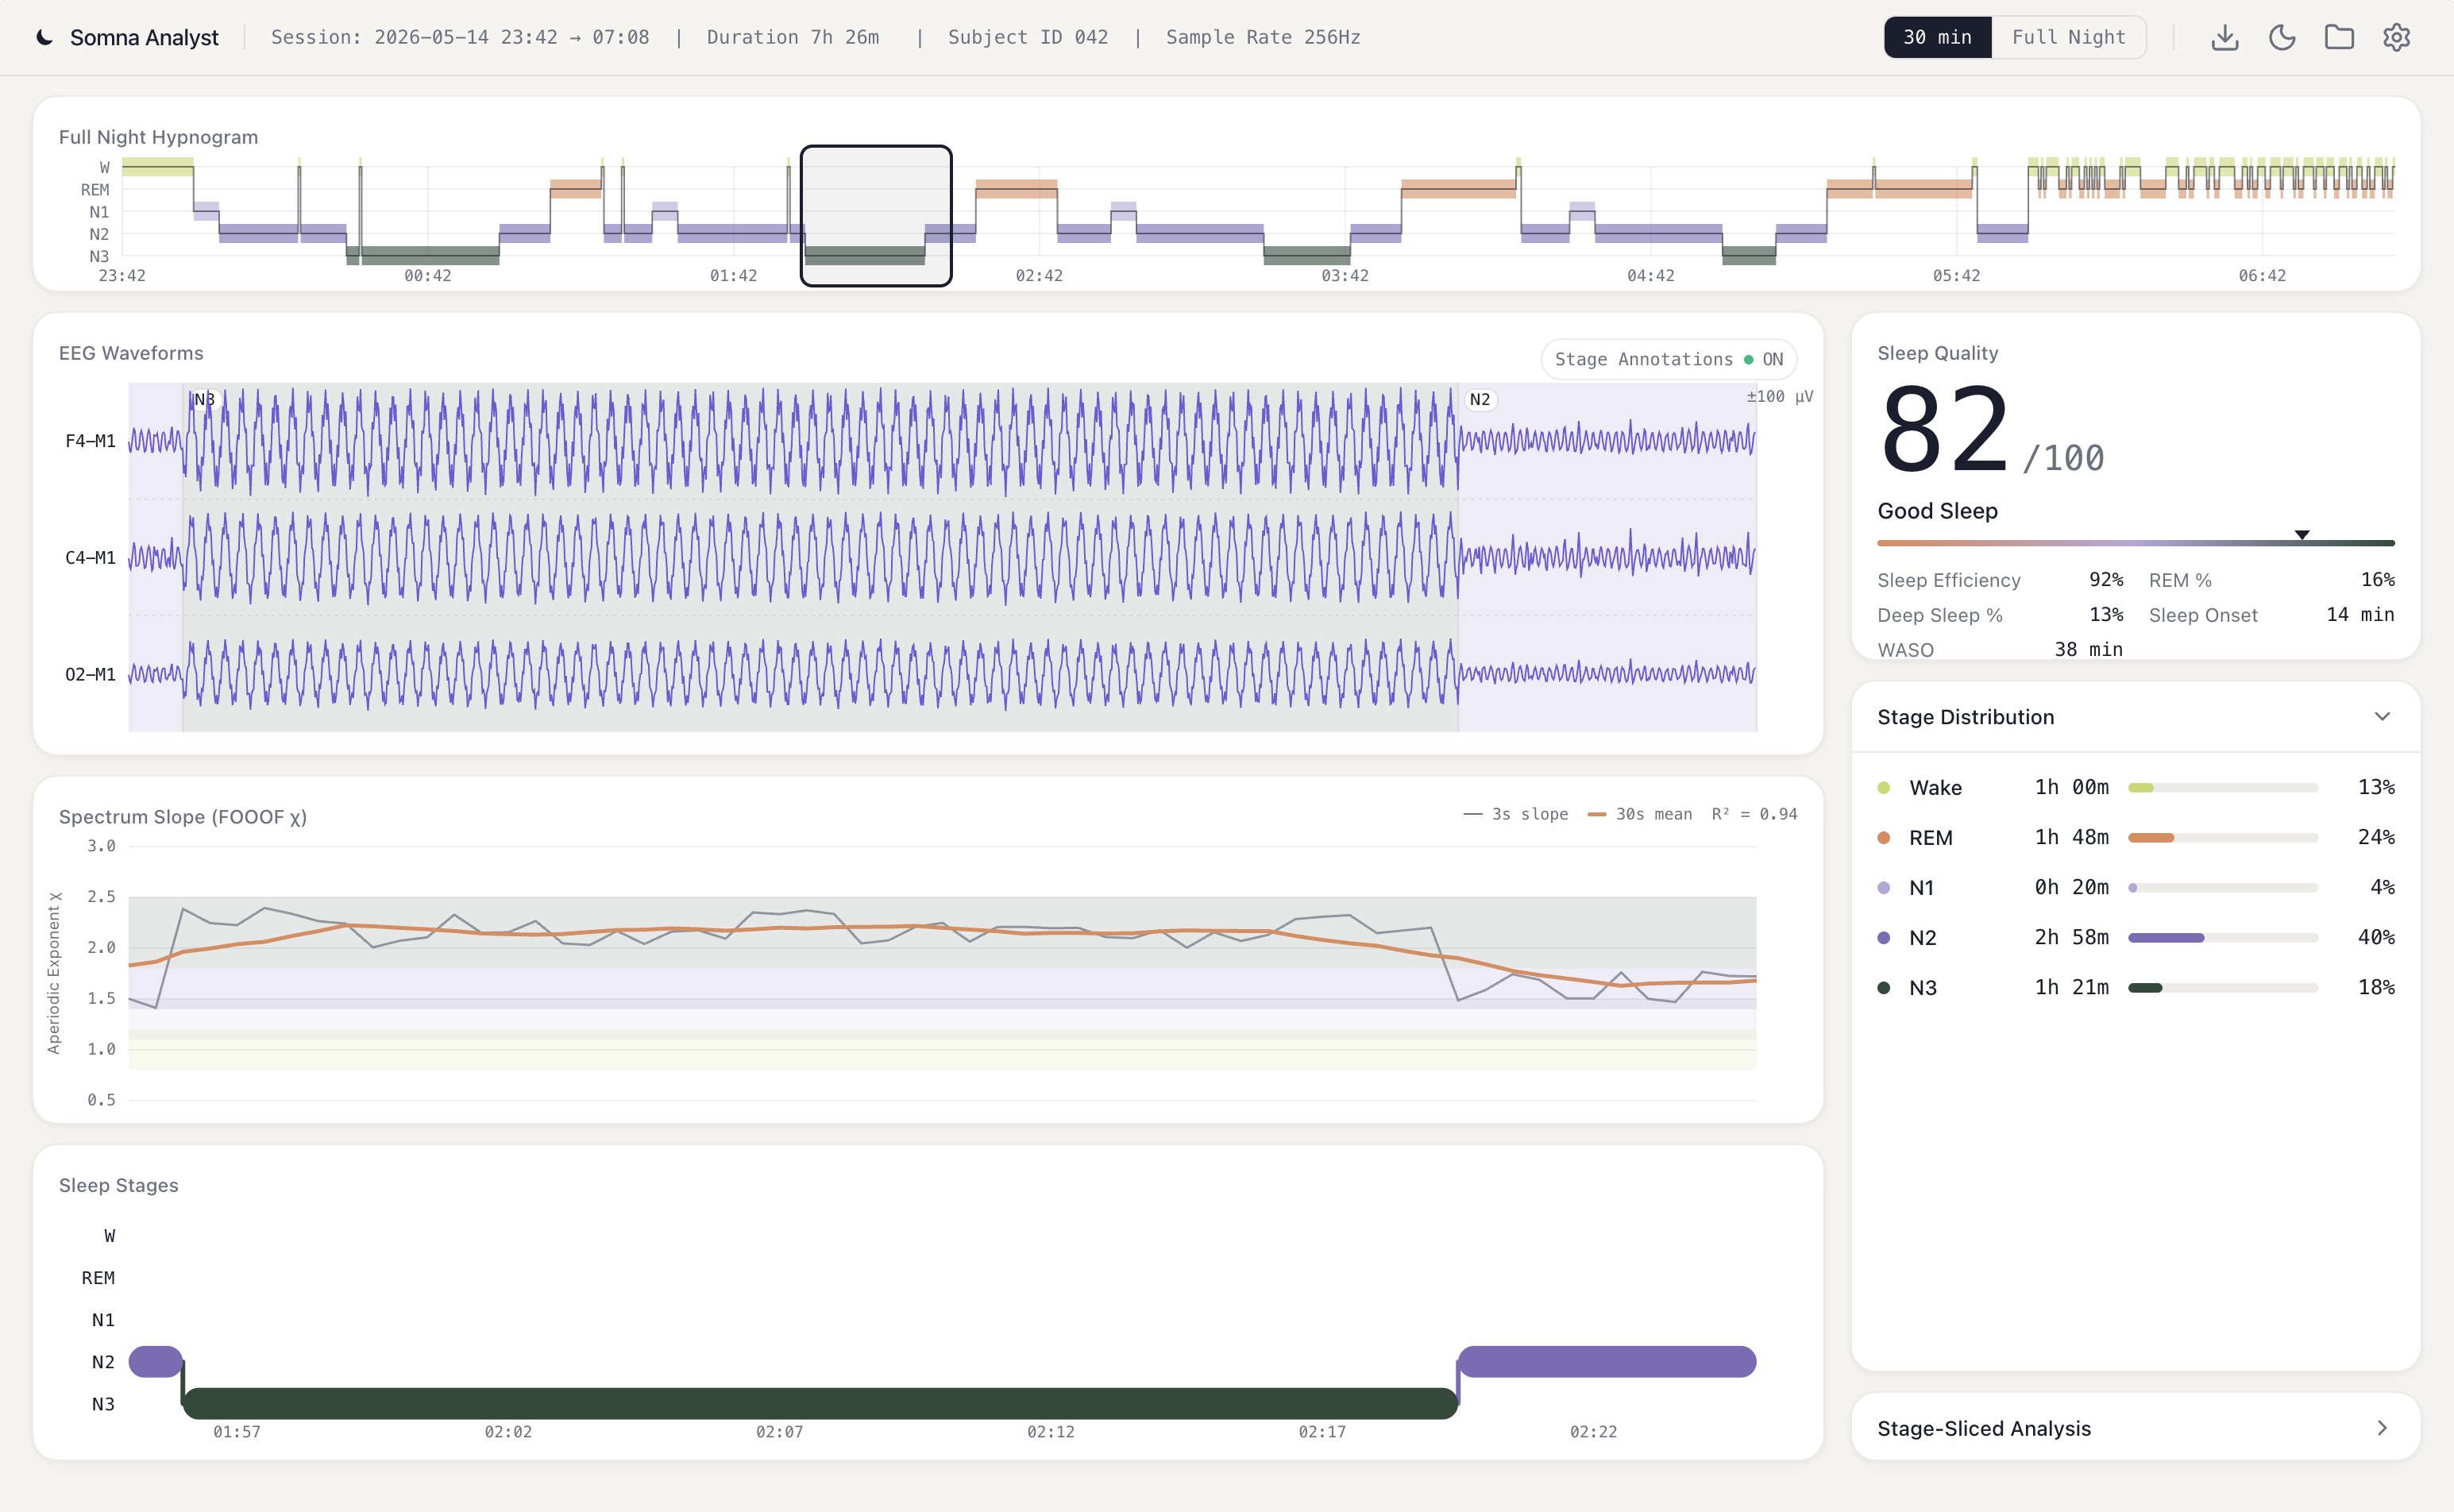Click the REM orange color dot
Viewport: 2454px width, 1512px height.
coord(1884,838)
